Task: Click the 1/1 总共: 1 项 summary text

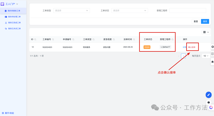Action: [37, 56]
